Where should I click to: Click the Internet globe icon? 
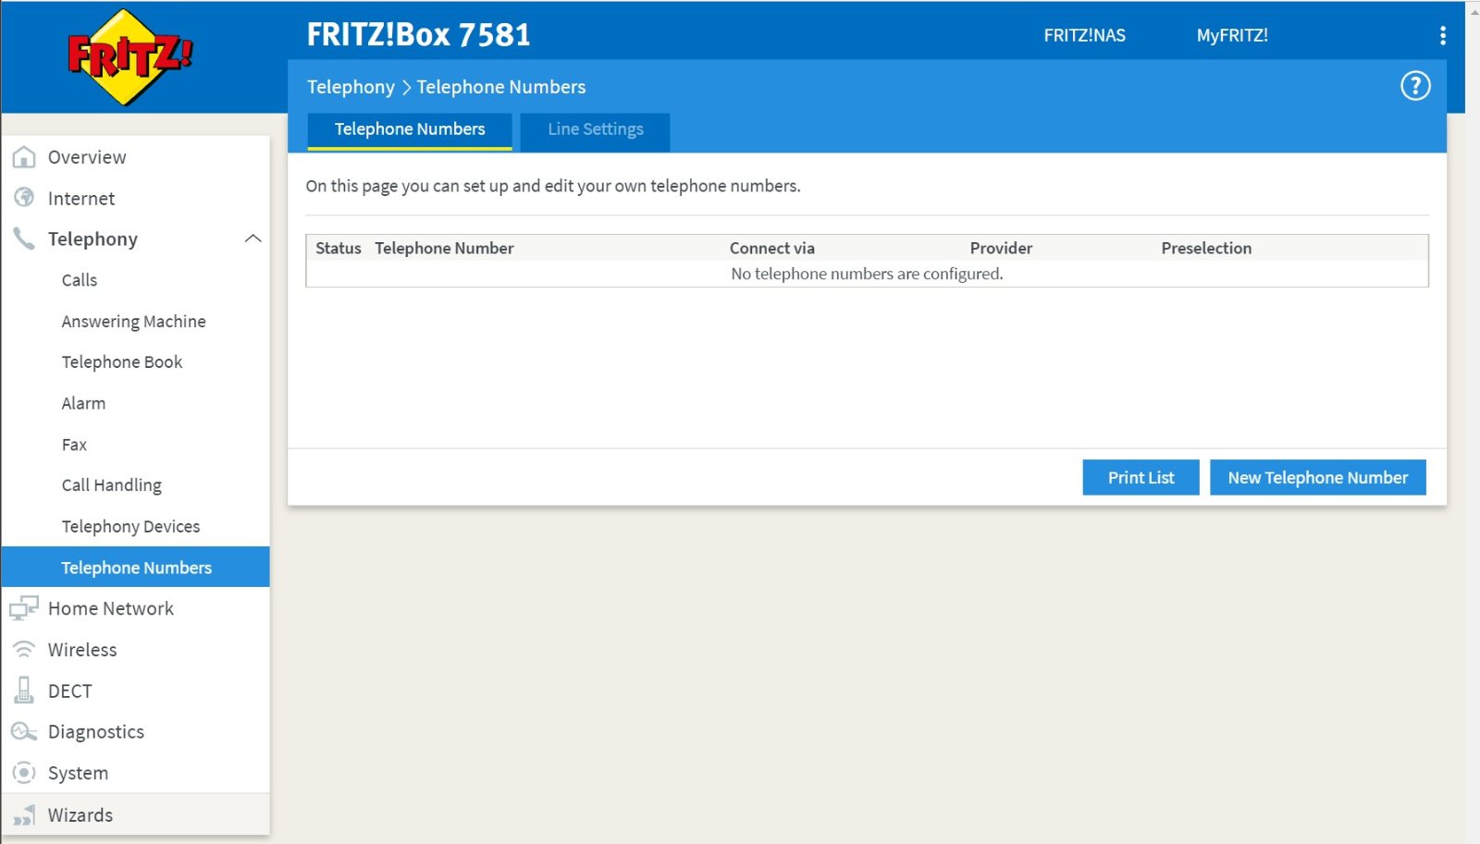pos(24,198)
